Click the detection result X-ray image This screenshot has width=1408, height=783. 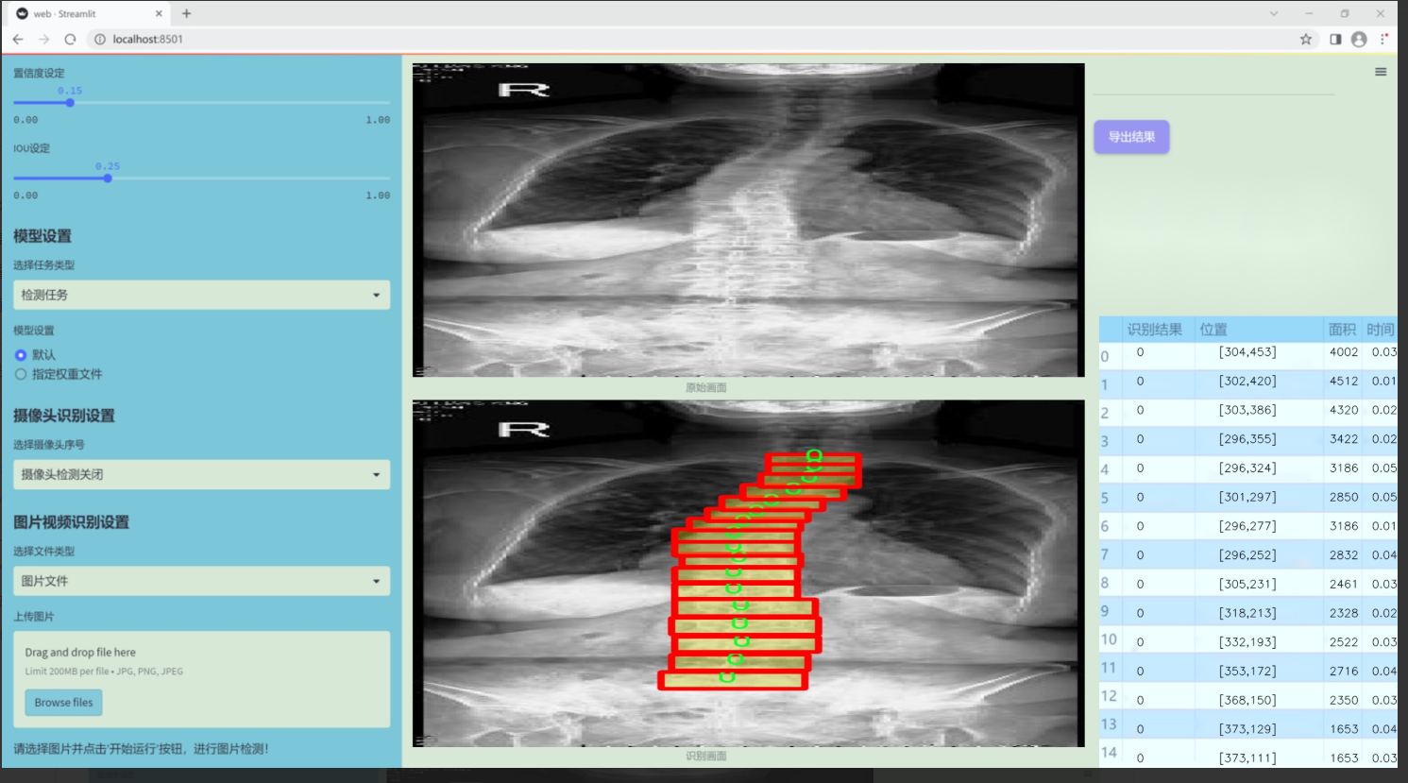pos(748,573)
